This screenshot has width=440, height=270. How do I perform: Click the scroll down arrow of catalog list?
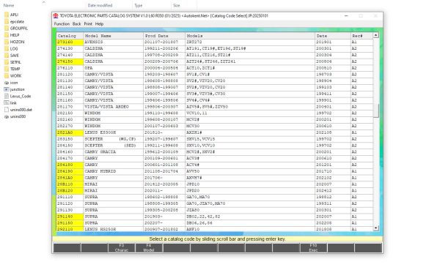click(x=375, y=228)
